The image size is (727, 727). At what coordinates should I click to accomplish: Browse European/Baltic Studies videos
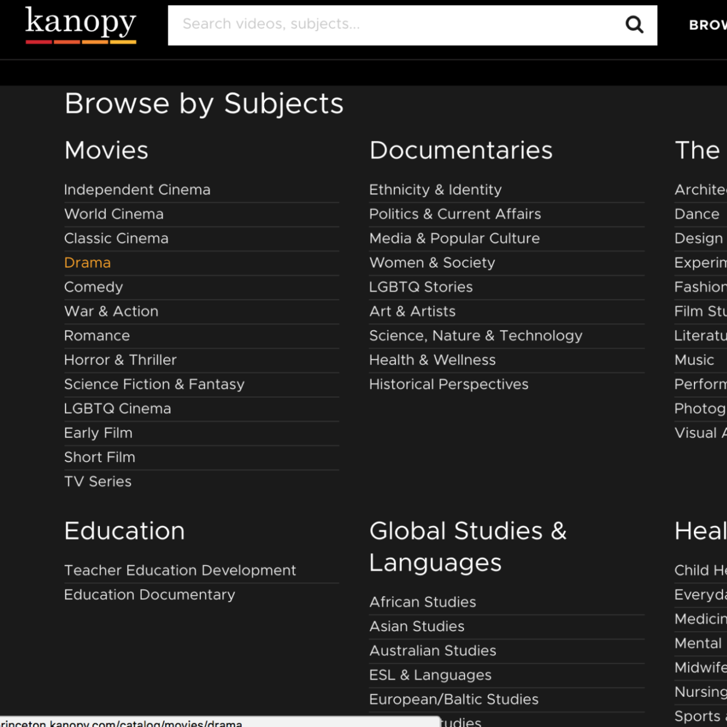[453, 699]
